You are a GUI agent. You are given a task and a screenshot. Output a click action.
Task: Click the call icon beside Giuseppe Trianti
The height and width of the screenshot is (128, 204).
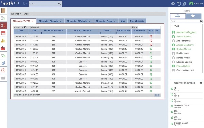pos(172,106)
